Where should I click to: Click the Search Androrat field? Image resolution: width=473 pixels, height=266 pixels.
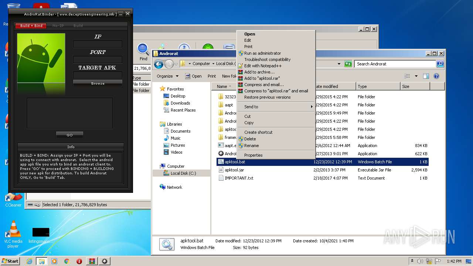click(395, 64)
